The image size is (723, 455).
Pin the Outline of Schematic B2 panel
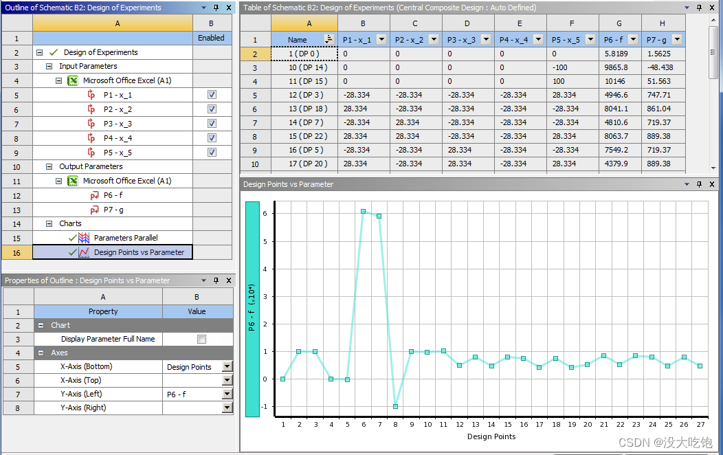click(x=216, y=8)
